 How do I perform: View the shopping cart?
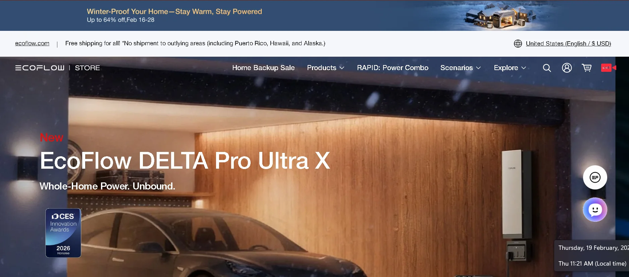(587, 68)
